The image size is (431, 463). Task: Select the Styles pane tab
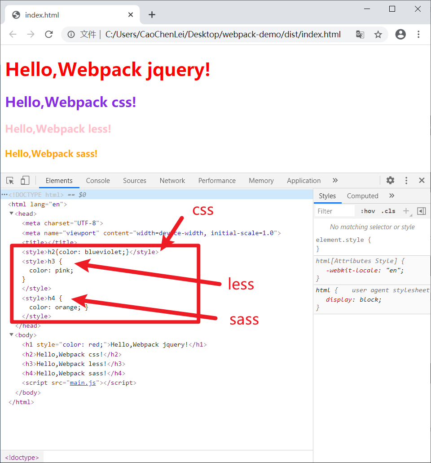click(327, 196)
